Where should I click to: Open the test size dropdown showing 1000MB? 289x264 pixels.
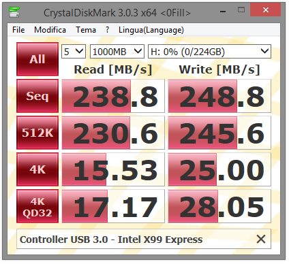click(117, 52)
